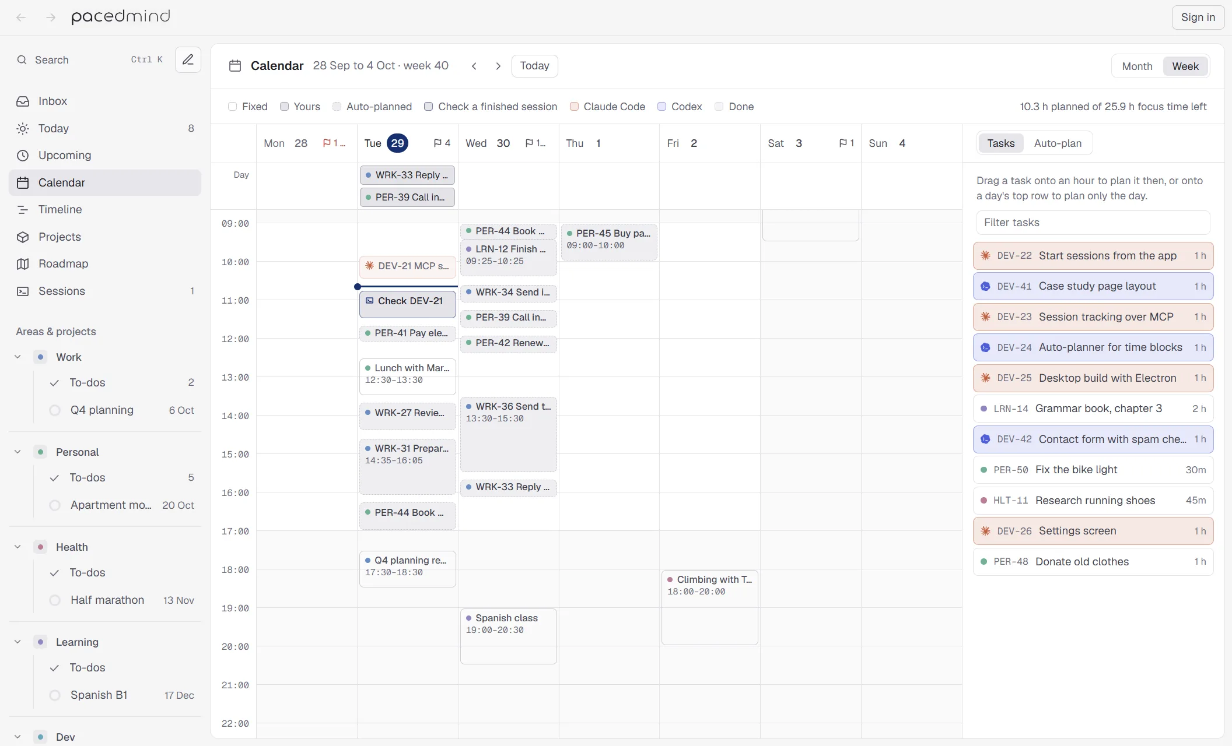Viewport: 1232px width, 746px height.
Task: Click the Roadmap map icon
Action: pos(23,264)
